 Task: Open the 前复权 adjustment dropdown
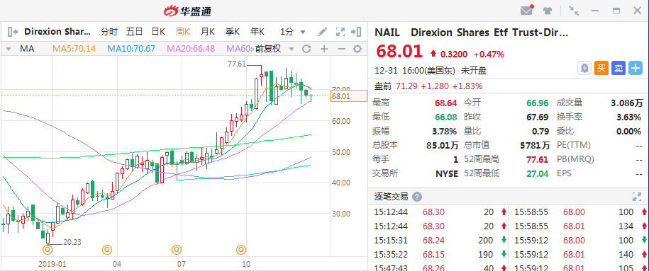(x=274, y=49)
